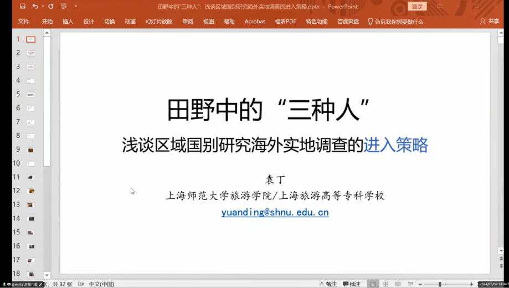The height and width of the screenshot is (288, 509).
Task: Open the Undo history dropdown arrow
Action: pos(43,7)
